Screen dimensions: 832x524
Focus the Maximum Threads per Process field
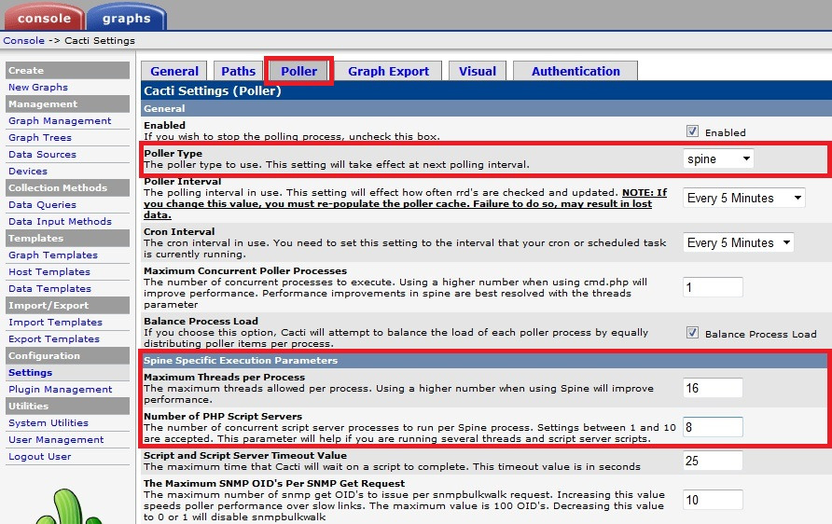[713, 388]
